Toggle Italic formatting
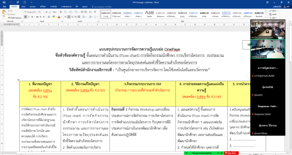This screenshot has width=292, height=155. 28,17
